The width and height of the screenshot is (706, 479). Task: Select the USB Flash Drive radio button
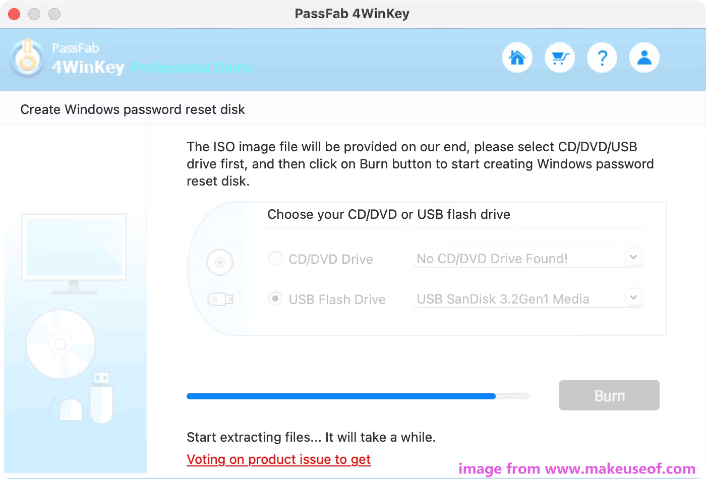click(275, 298)
